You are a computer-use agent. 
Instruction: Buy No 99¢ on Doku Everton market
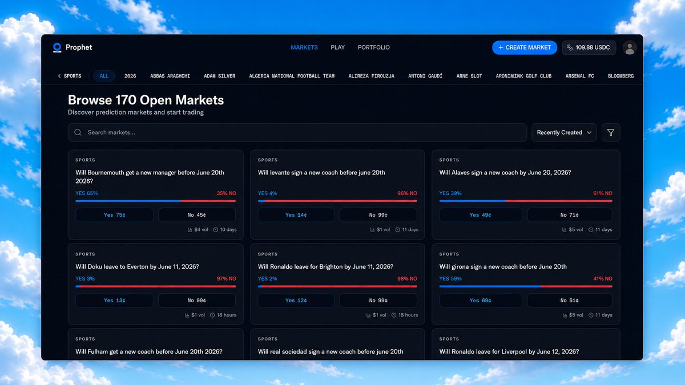197,301
